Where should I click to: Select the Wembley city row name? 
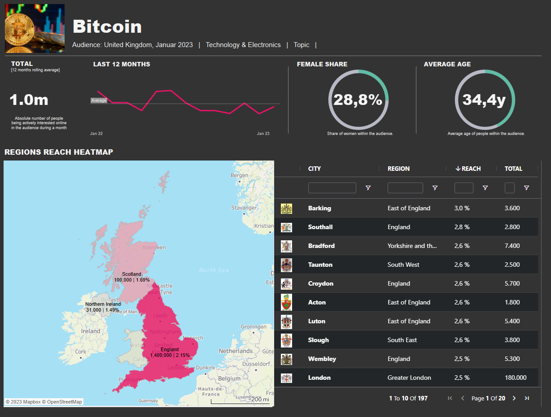[322, 359]
